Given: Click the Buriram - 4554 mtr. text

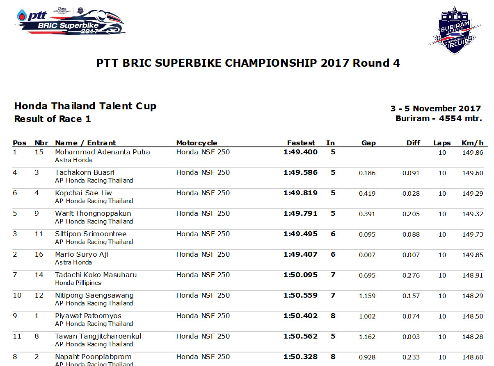Looking at the screenshot, I should (x=438, y=119).
